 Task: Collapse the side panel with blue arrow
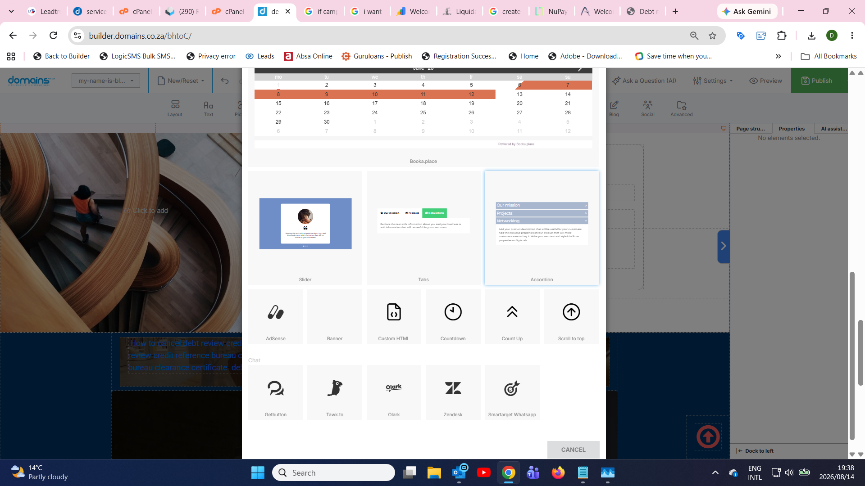coord(724,246)
